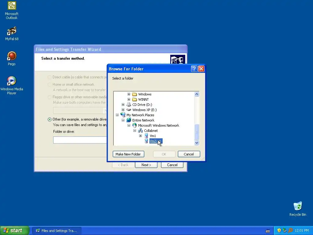Open the Microsoft Outlook desktop icon
The image size is (313, 235).
click(12, 11)
